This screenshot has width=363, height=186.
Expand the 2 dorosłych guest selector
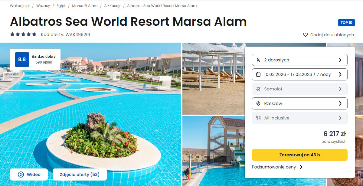click(x=299, y=60)
